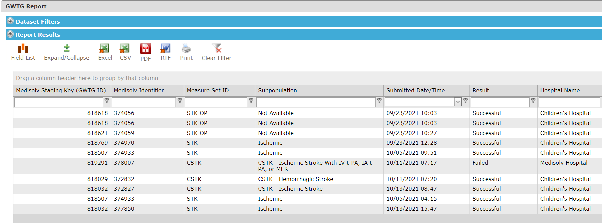Select identifier 377850
This screenshot has height=223, width=602.
coord(124,209)
